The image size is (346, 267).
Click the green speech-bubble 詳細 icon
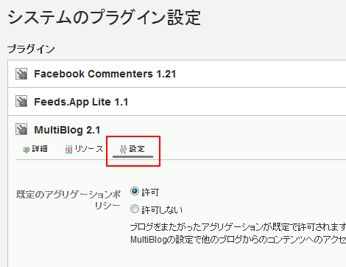(x=26, y=150)
